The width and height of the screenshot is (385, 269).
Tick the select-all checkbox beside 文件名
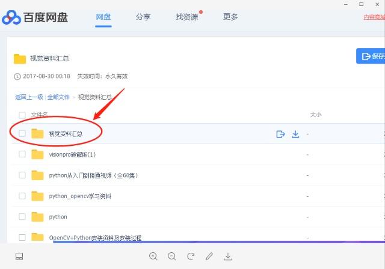click(x=22, y=115)
